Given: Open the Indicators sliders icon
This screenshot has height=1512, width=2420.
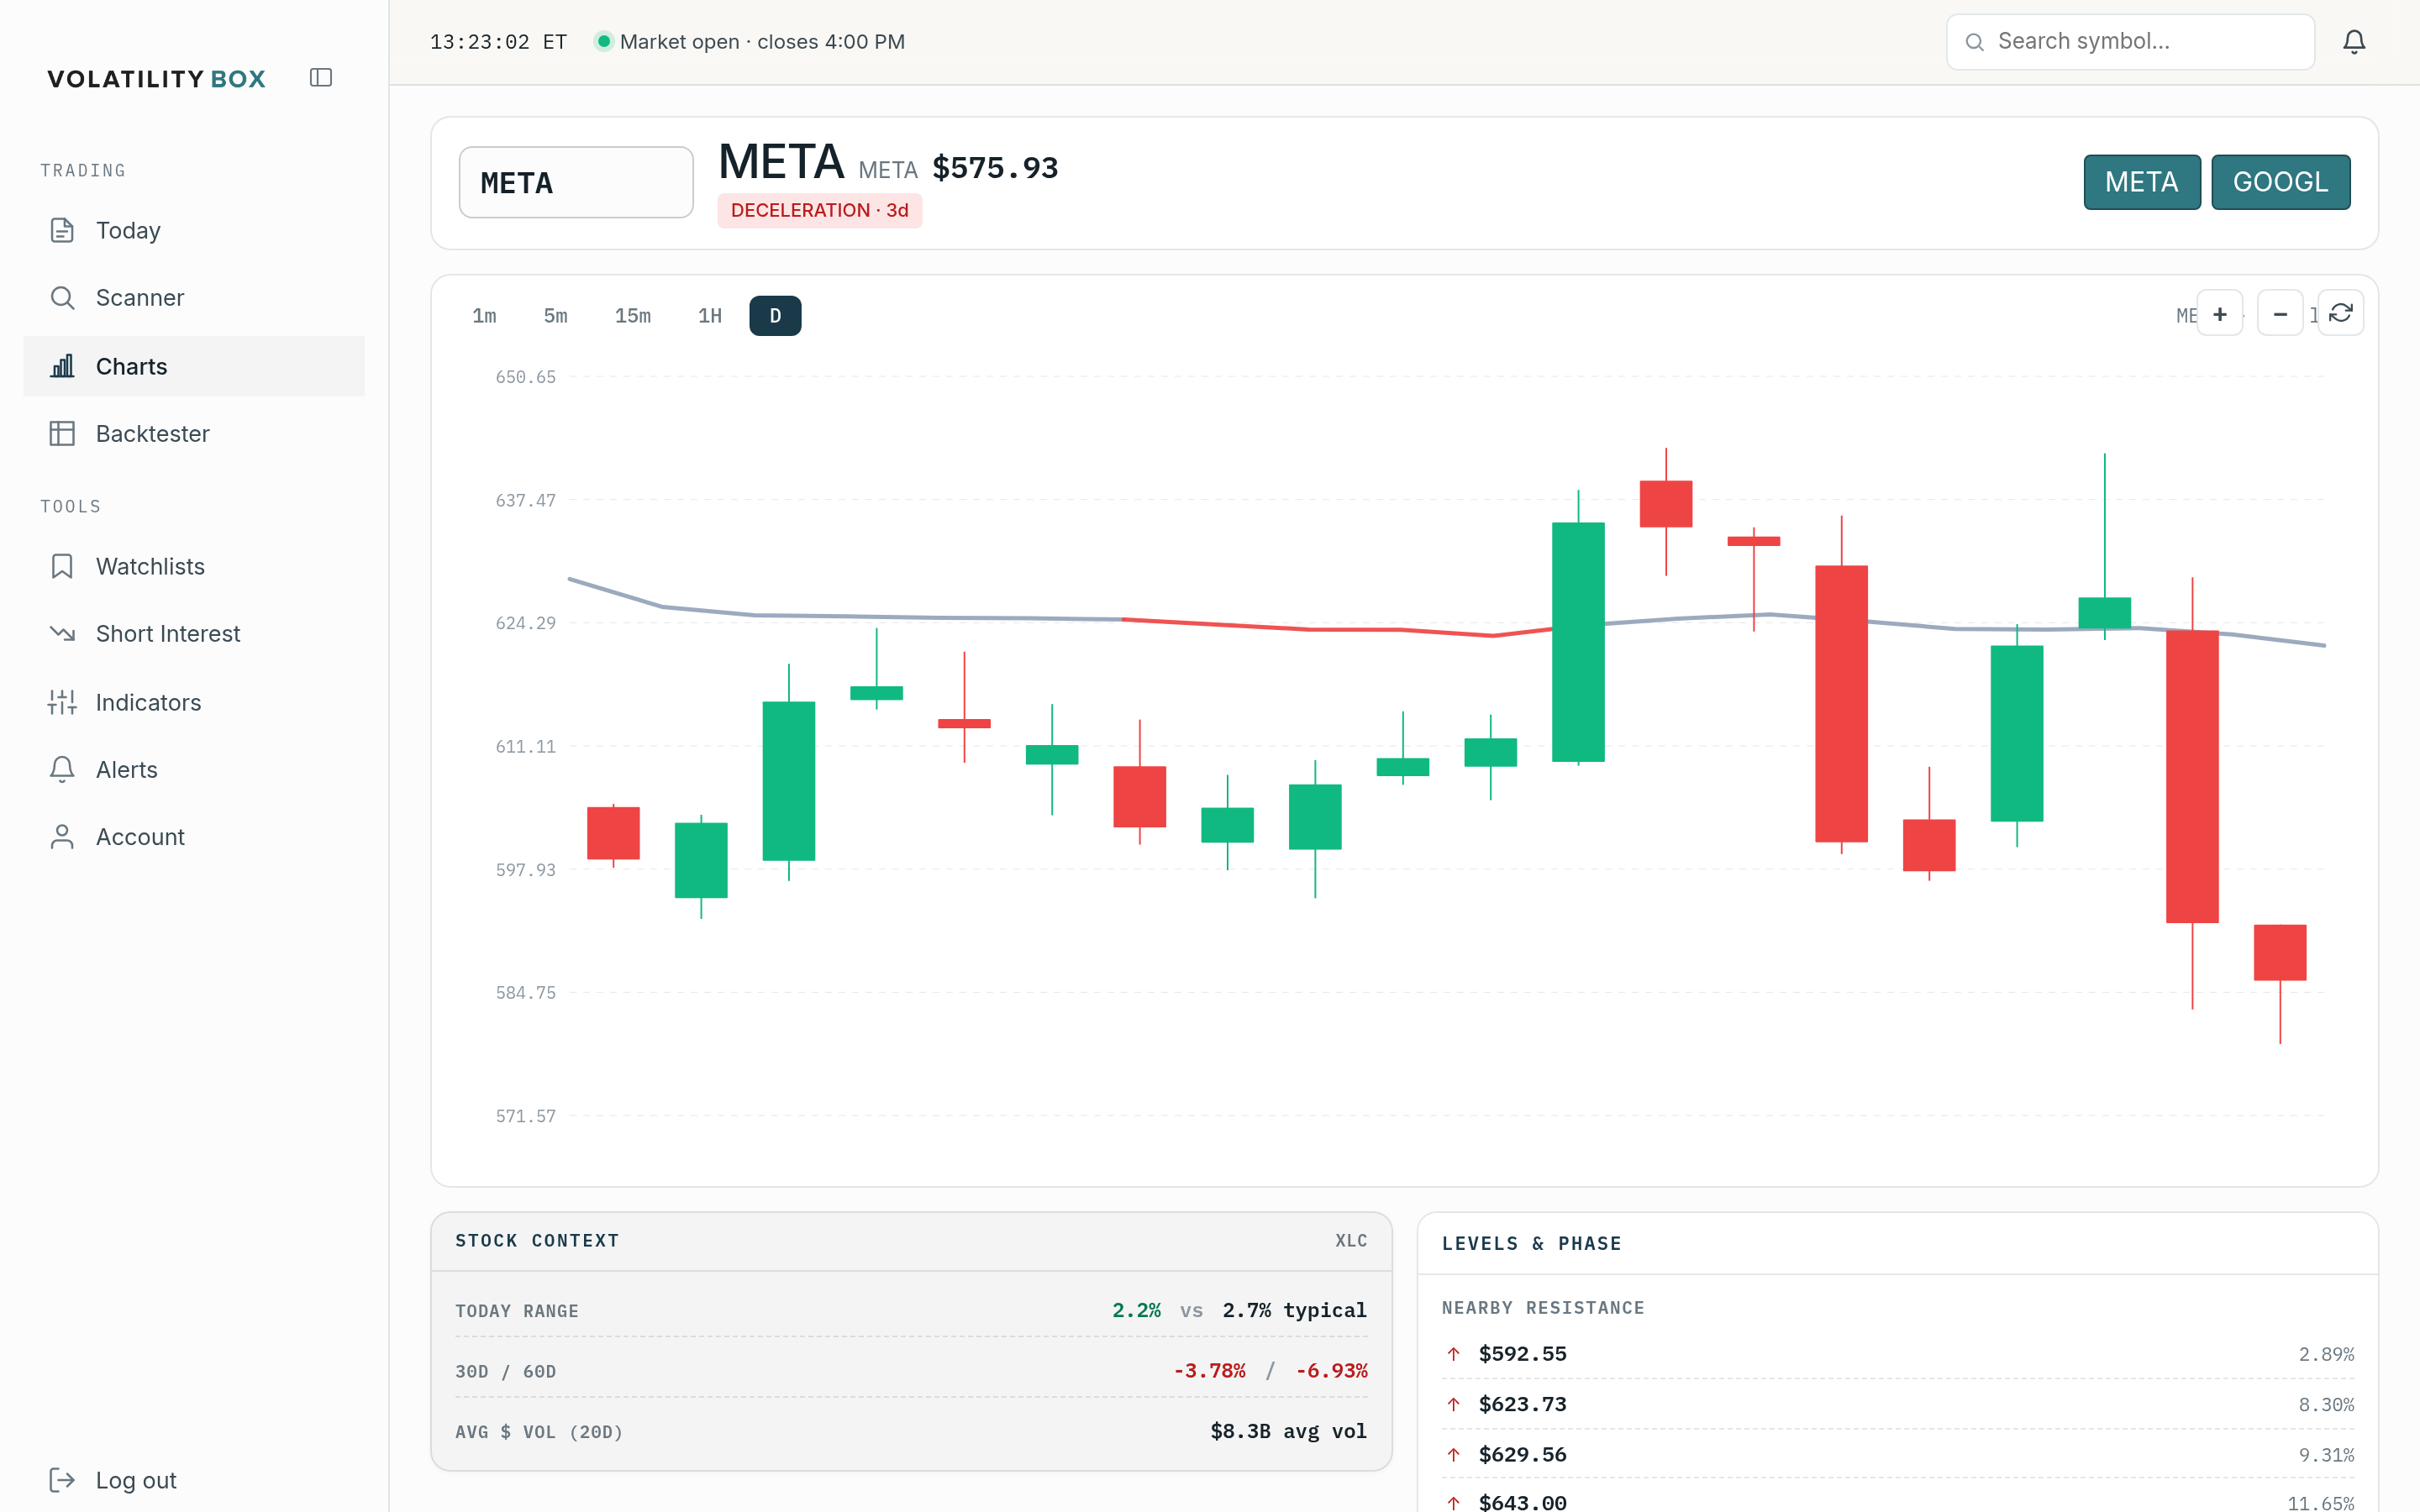Looking at the screenshot, I should point(62,702).
